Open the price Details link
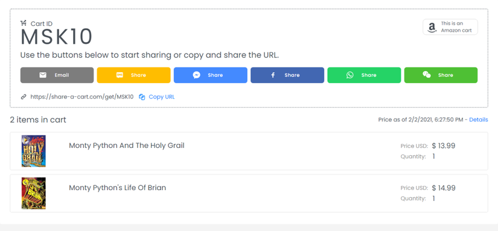 point(479,120)
